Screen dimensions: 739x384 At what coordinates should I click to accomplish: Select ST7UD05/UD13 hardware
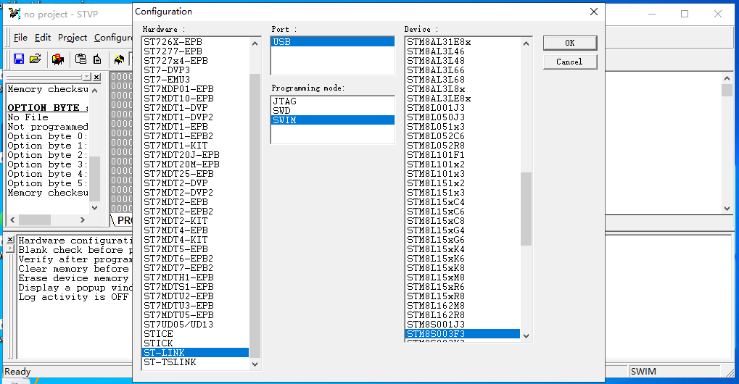196,325
